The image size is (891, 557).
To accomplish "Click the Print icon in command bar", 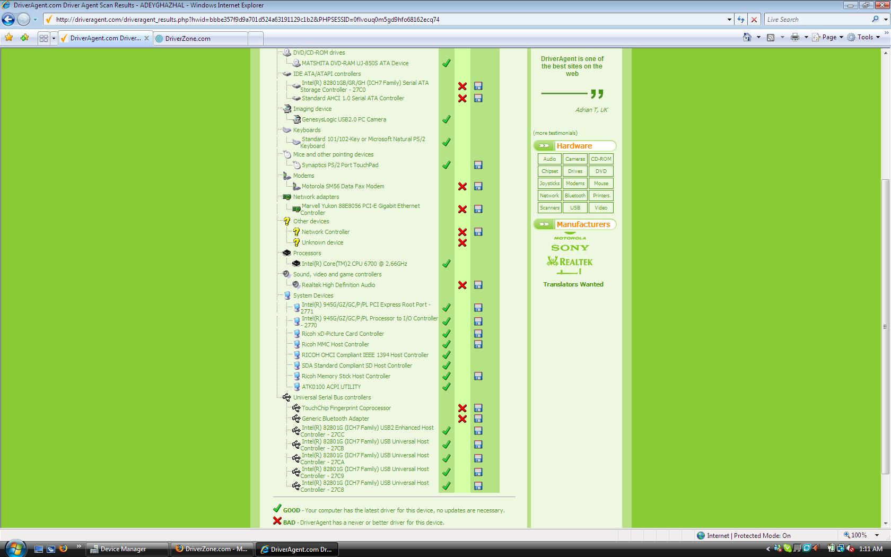I will 794,37.
